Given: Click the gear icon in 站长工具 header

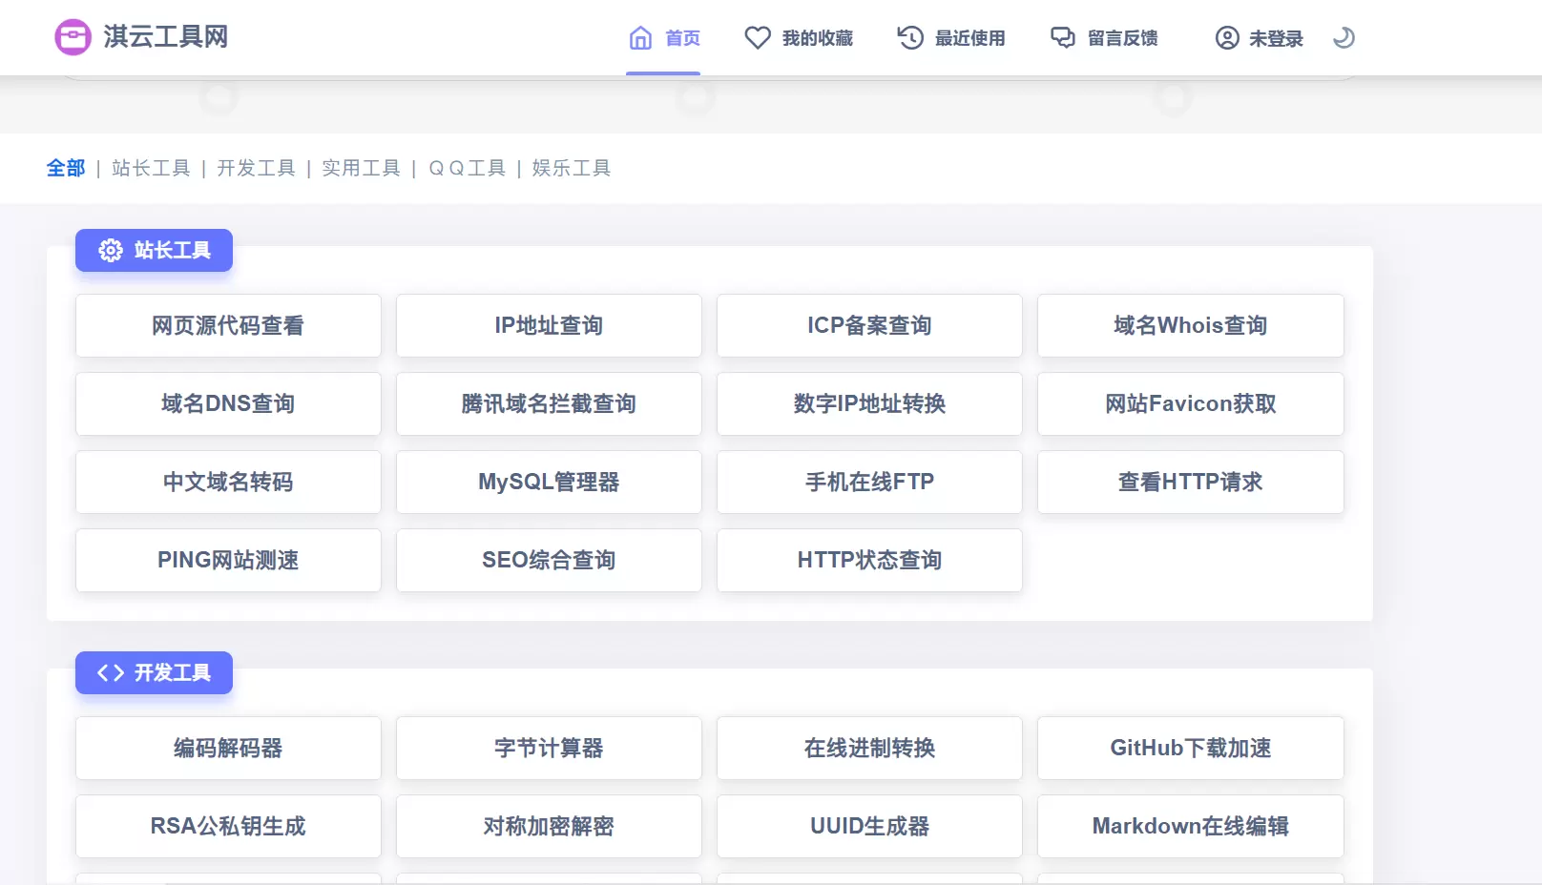Looking at the screenshot, I should click(x=111, y=250).
